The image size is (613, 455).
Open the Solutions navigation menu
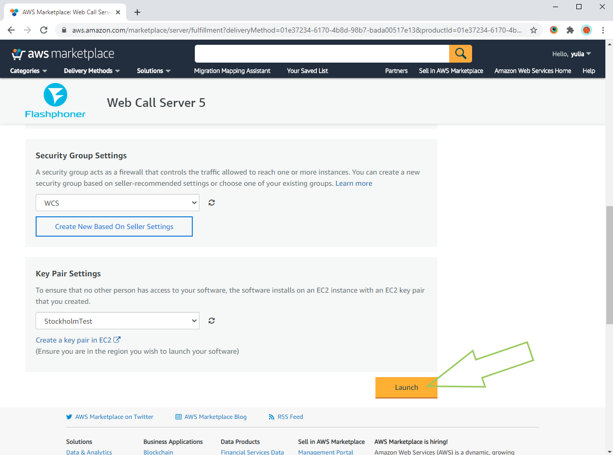[x=154, y=71]
